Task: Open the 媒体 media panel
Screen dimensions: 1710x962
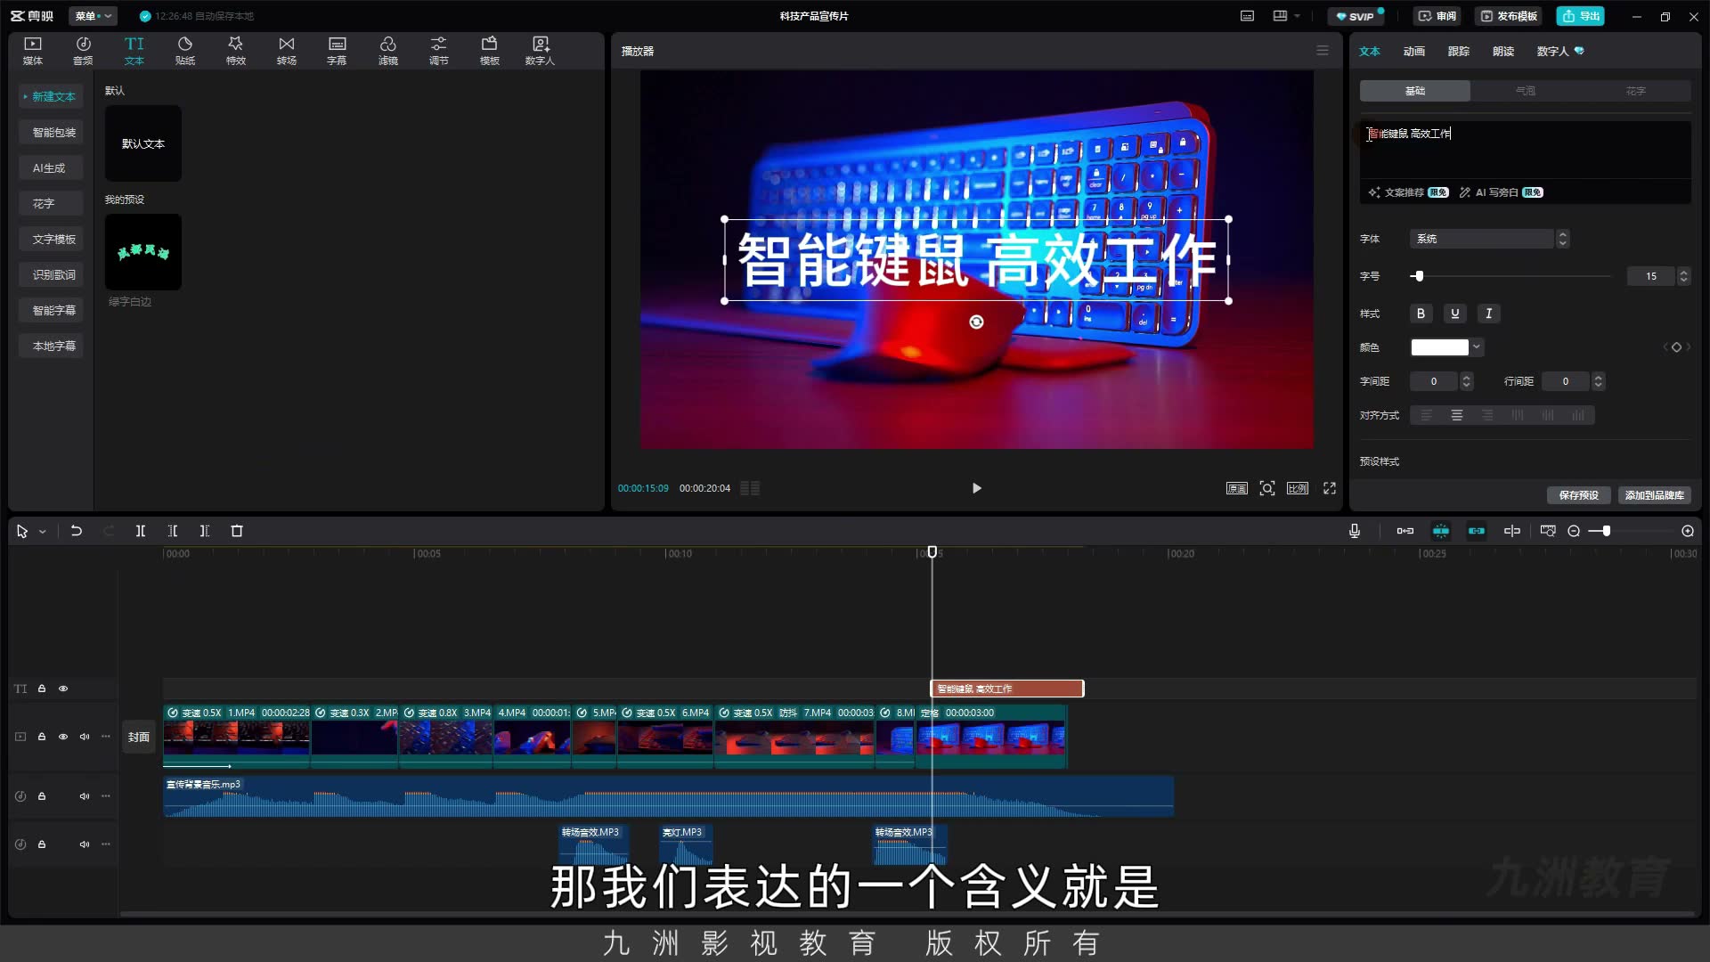Action: pyautogui.click(x=33, y=51)
